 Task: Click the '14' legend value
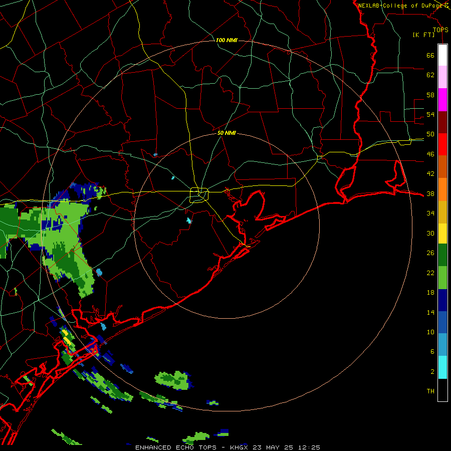pyautogui.click(x=430, y=312)
